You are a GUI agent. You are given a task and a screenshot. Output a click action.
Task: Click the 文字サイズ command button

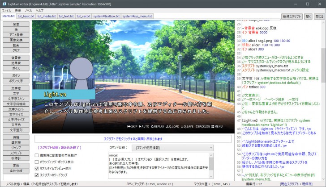(16, 114)
